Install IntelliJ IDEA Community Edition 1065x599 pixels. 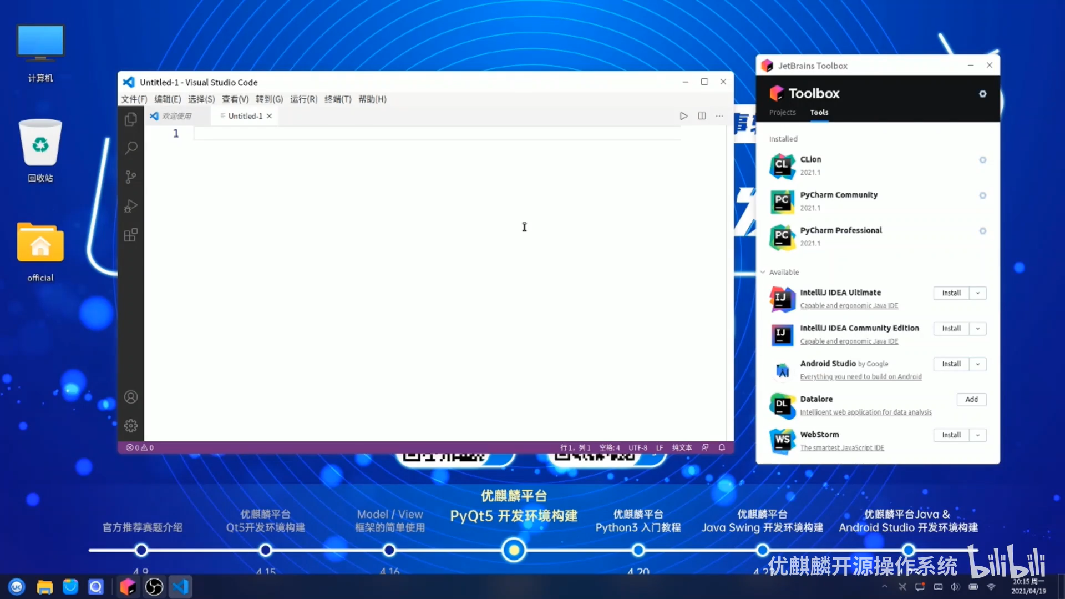tap(951, 329)
